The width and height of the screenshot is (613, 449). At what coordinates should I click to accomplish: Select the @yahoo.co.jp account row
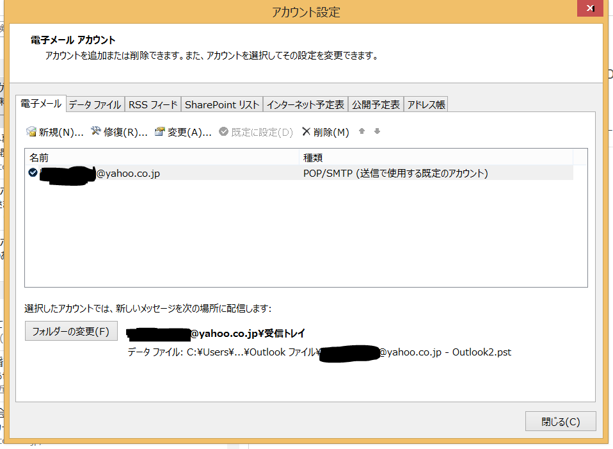[x=299, y=173]
